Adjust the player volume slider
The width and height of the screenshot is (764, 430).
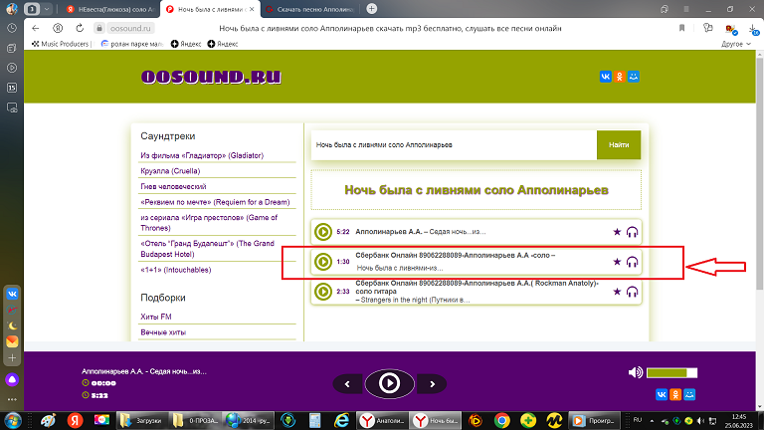(671, 373)
